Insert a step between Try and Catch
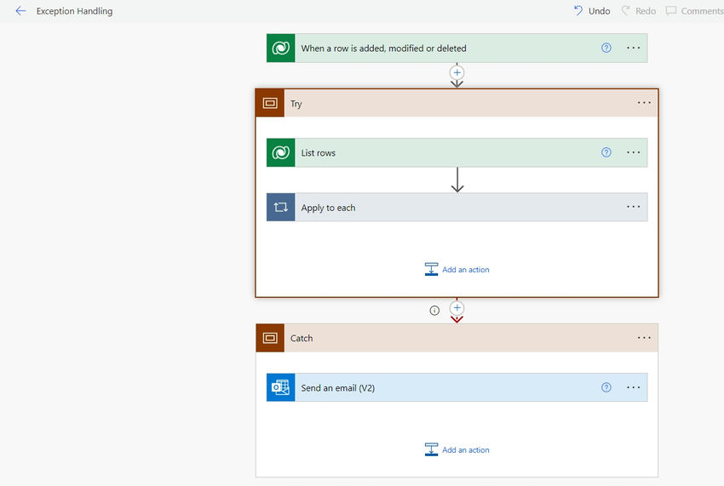 click(x=457, y=308)
